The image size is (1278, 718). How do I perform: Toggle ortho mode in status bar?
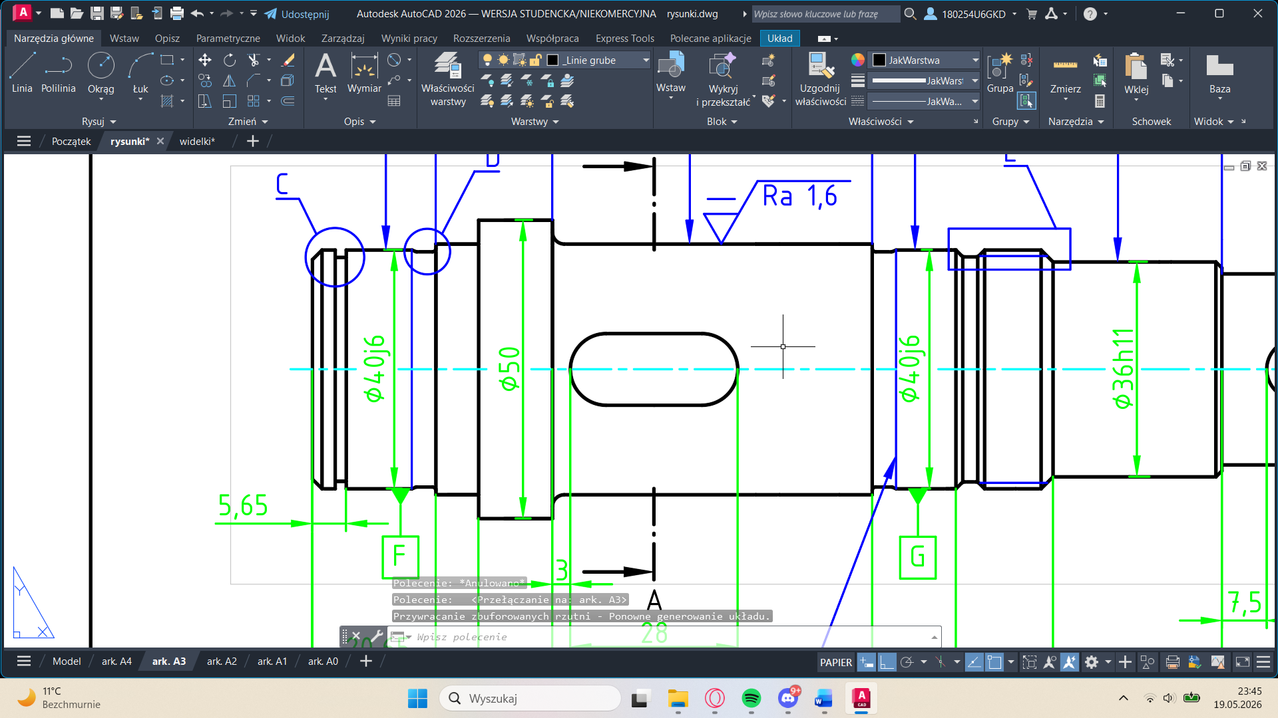coord(887,662)
